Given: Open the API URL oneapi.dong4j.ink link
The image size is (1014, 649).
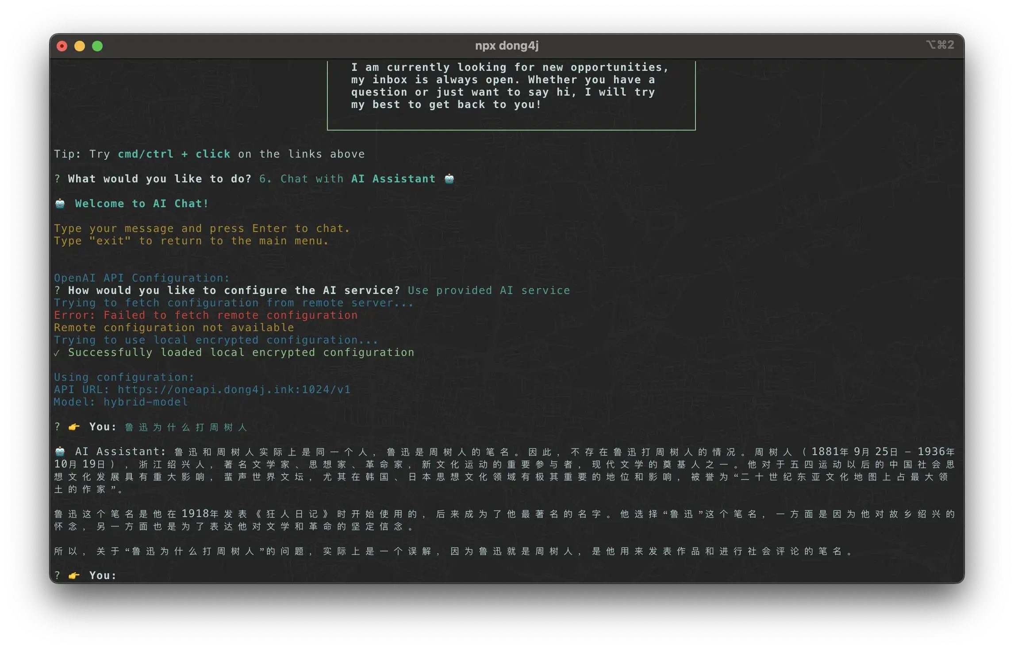Looking at the screenshot, I should [234, 390].
